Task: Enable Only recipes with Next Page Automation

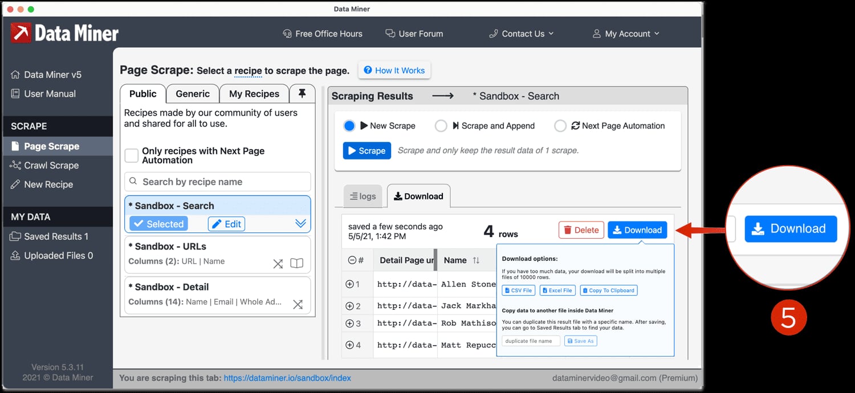Action: pyautogui.click(x=132, y=155)
